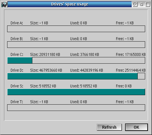
Task: Click the Drive A: label
Action: click(17, 23)
